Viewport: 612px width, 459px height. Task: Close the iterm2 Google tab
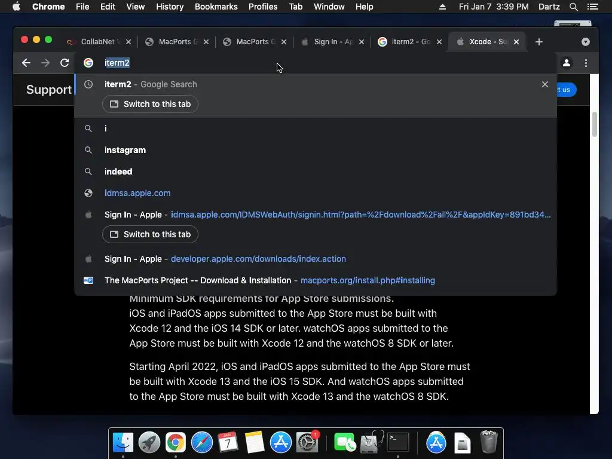click(439, 42)
